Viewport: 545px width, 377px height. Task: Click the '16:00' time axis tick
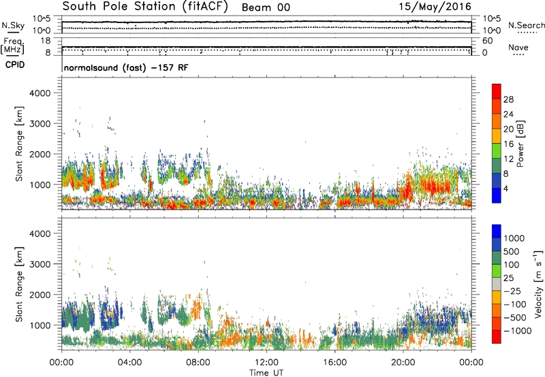(334, 363)
